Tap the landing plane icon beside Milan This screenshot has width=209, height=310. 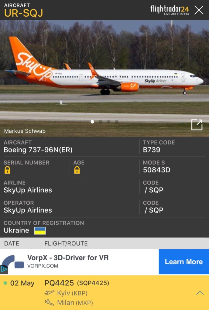[x=49, y=302]
